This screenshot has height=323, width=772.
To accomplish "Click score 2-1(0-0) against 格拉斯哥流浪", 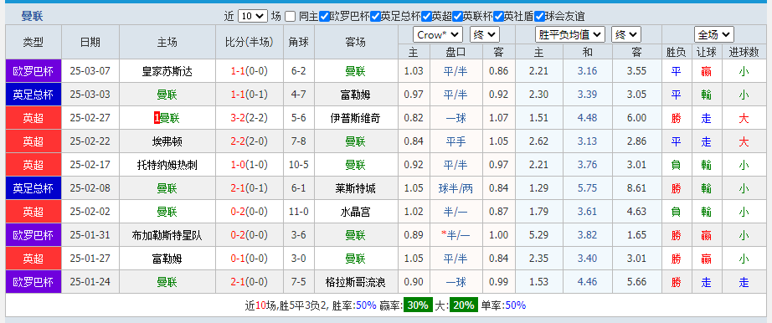I will point(250,283).
